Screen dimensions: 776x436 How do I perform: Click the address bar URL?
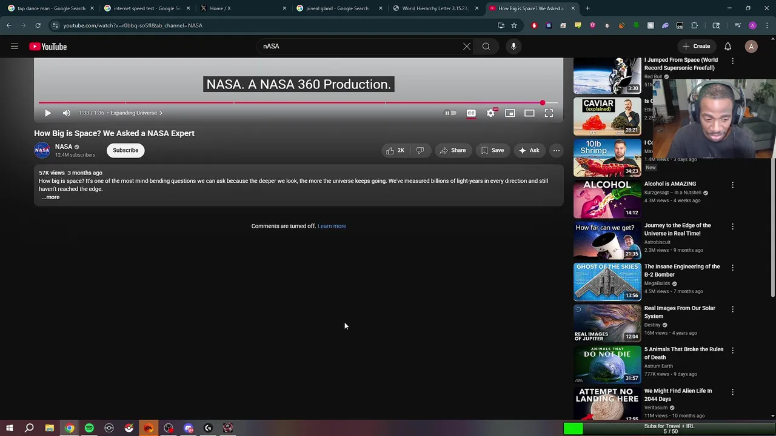(x=133, y=25)
